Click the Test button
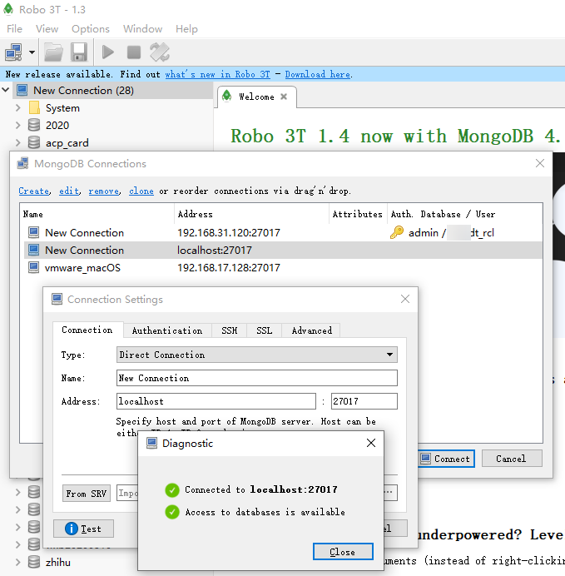This screenshot has width=565, height=576. click(83, 529)
